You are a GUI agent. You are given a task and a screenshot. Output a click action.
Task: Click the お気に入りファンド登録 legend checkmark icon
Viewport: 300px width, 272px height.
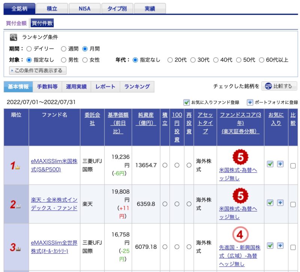click(186, 102)
